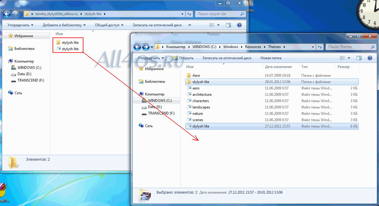Burn to disc from stylysh lite window toolbar
This screenshot has height=206, width=379.
pos(157,25)
